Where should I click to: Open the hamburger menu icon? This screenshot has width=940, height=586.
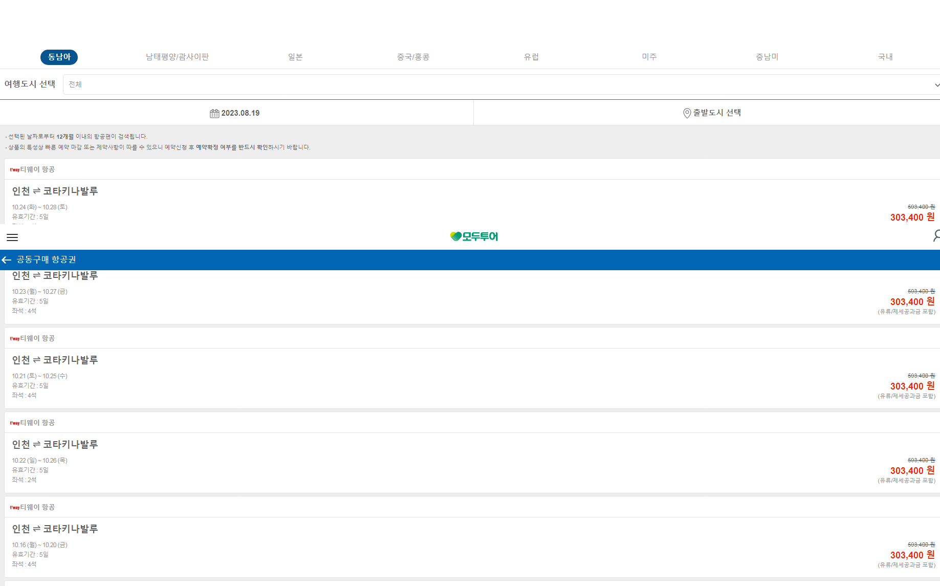[x=12, y=237]
